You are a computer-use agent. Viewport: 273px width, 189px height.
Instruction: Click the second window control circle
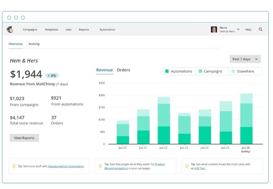coord(16,17)
